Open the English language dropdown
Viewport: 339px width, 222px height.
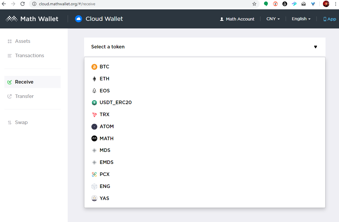(x=301, y=19)
